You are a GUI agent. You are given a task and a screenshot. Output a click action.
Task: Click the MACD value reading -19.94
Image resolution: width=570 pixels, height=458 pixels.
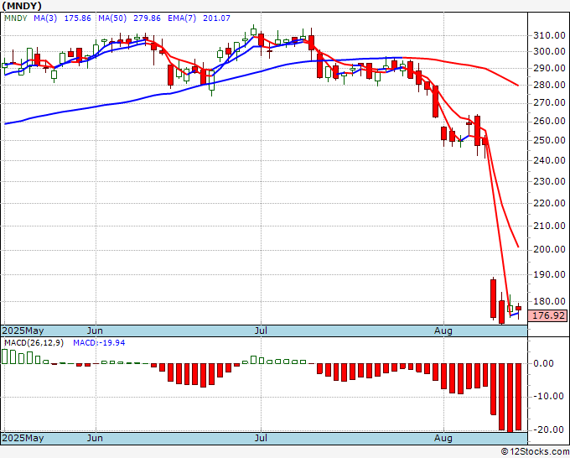[99, 343]
